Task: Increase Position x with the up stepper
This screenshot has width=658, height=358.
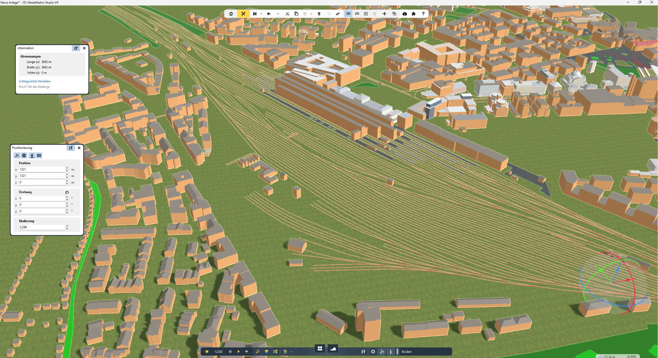Action: (67, 168)
